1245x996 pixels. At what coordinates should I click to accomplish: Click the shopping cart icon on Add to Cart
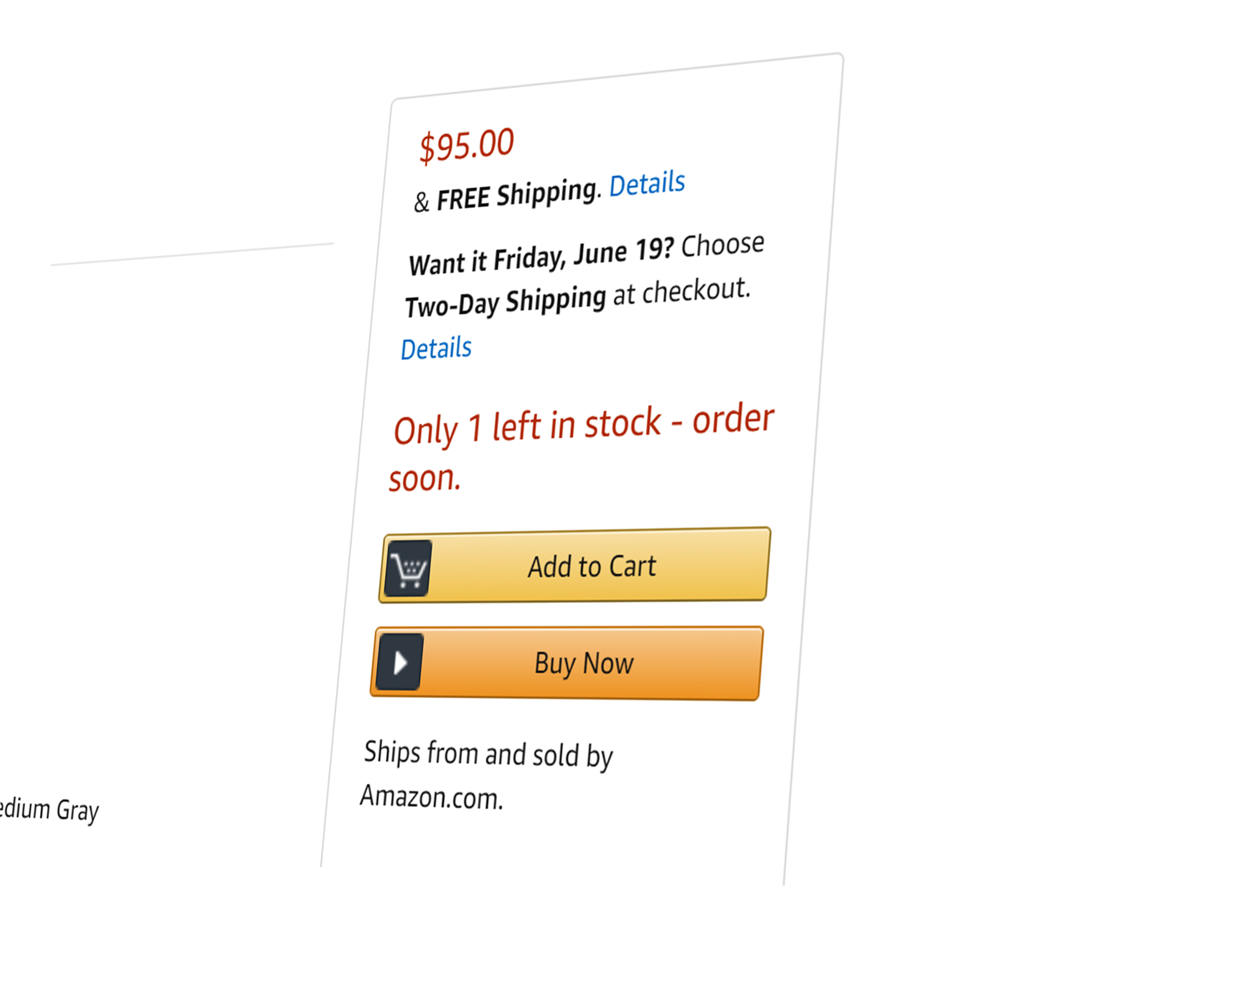(x=408, y=569)
